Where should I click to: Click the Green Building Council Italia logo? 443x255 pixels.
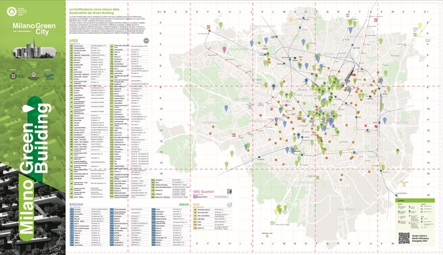17,12
